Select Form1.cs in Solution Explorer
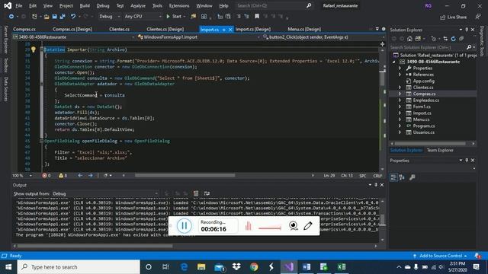Screen dimensions: 488x274 [x=422, y=107]
